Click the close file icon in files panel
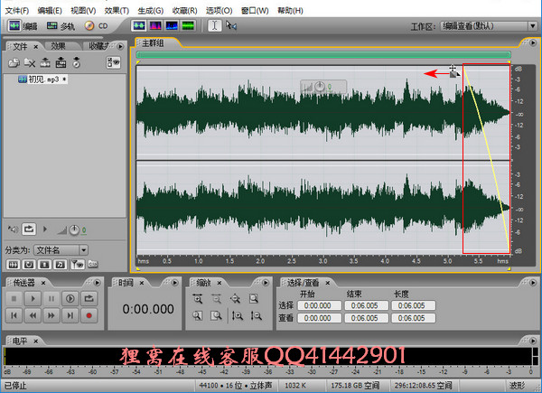The width and height of the screenshot is (542, 393). [x=30, y=62]
